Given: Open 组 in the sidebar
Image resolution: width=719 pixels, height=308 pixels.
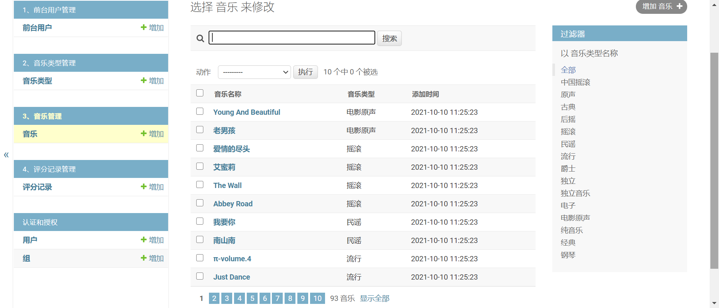Looking at the screenshot, I should click(26, 258).
